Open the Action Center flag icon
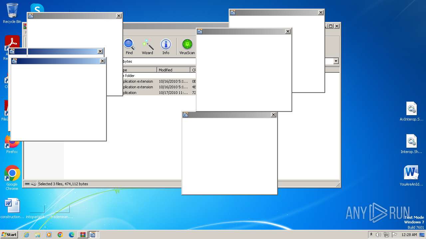Image resolution: width=426 pixels, height=239 pixels. pos(394,235)
